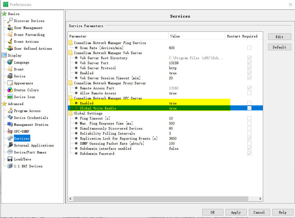Select Web Server Port parameter
This screenshot has width=295, height=218.
point(94,63)
